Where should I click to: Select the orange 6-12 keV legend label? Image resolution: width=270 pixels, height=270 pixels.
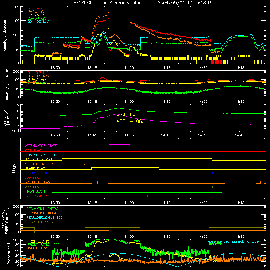[x=36, y=11]
